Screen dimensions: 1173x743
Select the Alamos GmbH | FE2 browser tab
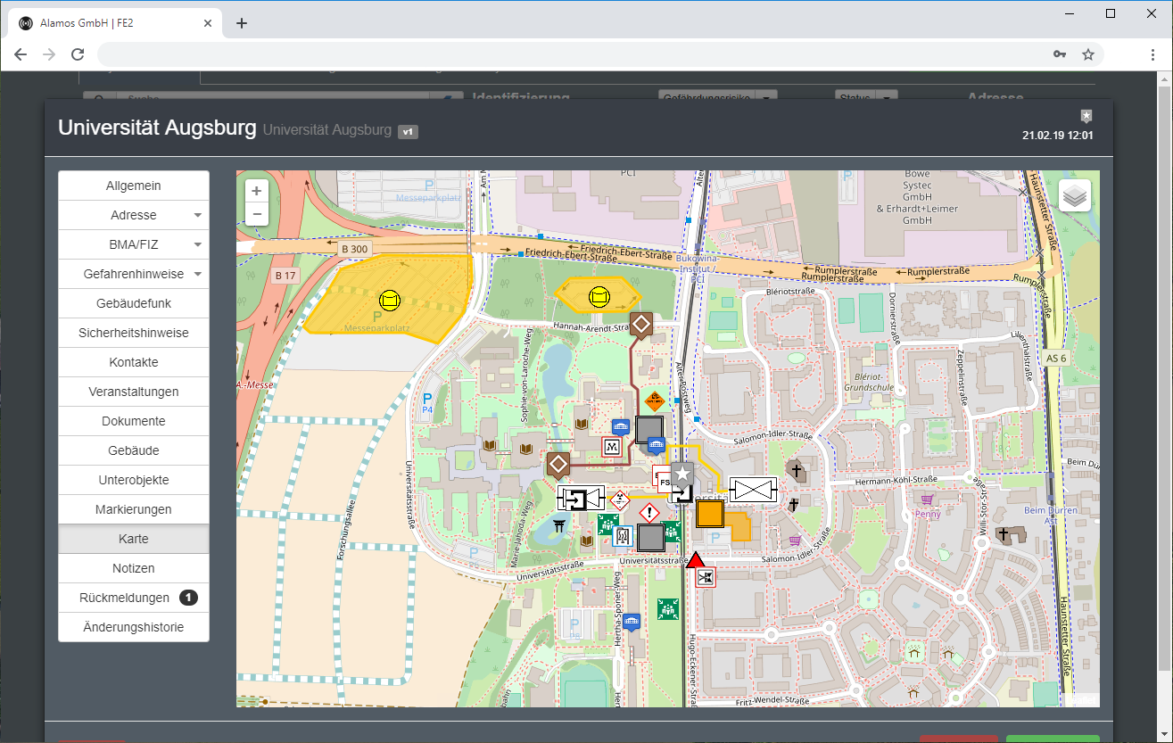(x=115, y=23)
